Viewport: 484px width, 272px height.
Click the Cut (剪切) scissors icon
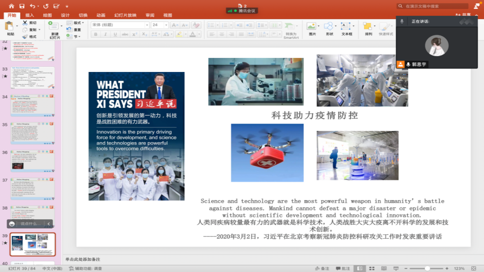click(25, 23)
